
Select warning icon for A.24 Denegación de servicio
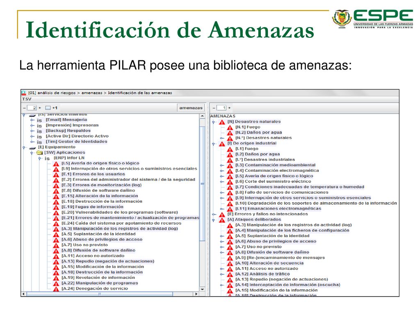[x=56, y=289]
